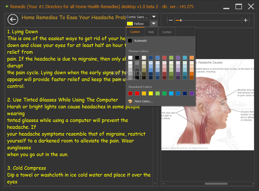The image size is (259, 191).
Task: Click the '1. Lying Down' heading
Action: pyautogui.click(x=23, y=32)
